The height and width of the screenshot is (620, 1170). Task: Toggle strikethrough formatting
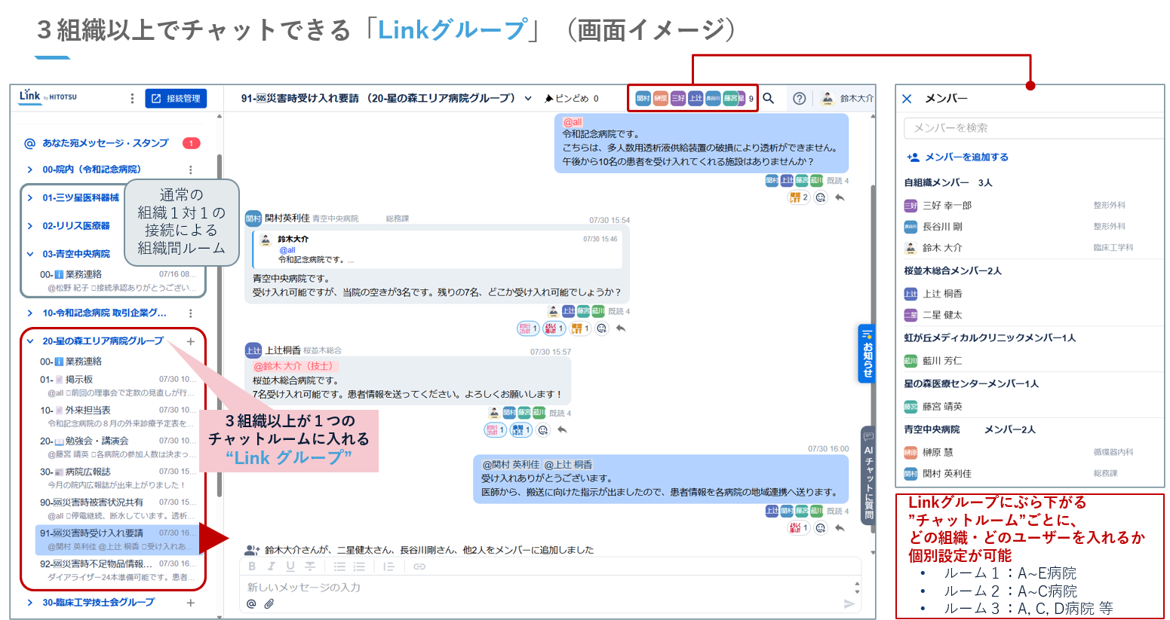(309, 567)
